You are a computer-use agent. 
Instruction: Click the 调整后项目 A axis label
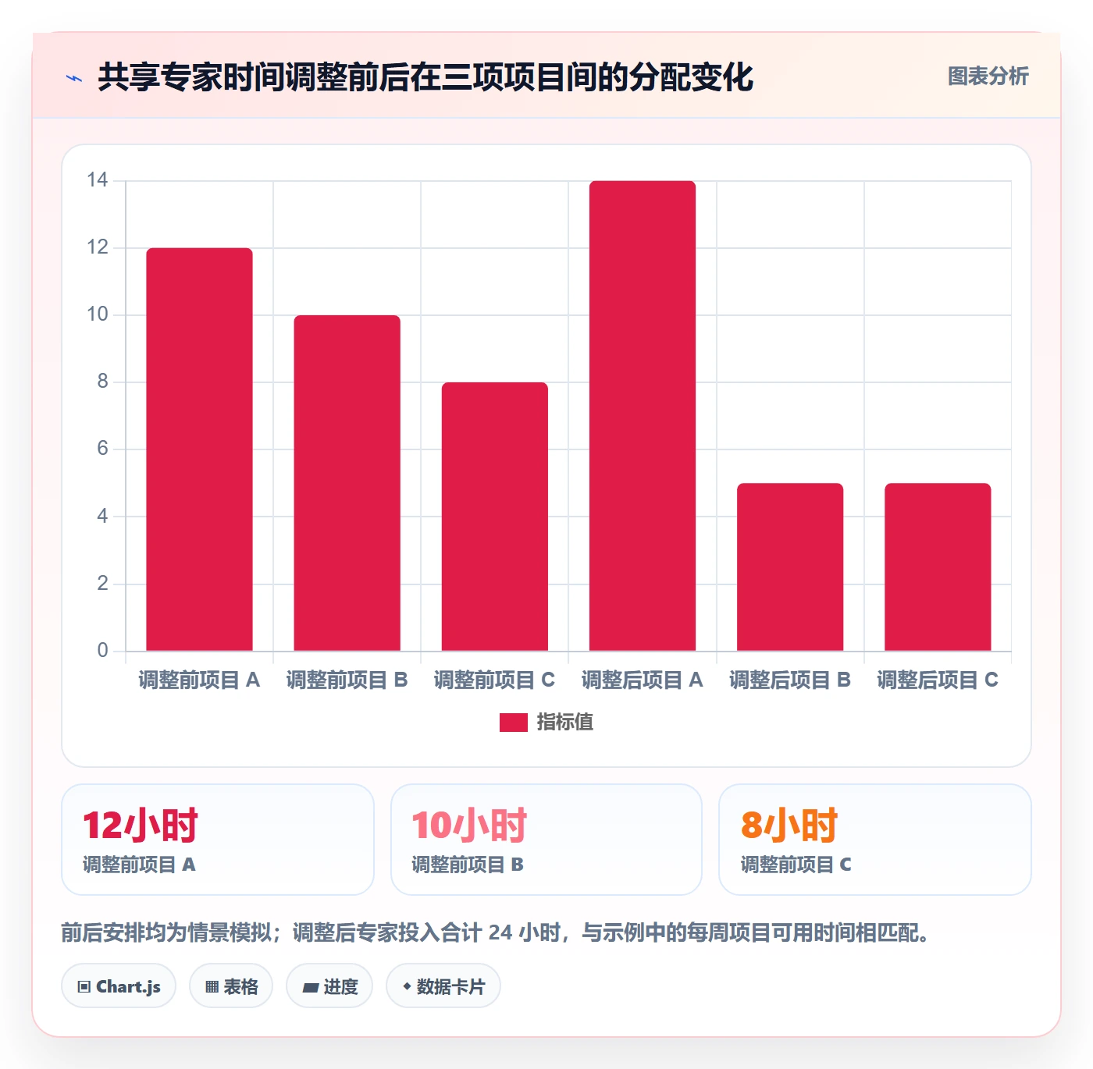(643, 680)
